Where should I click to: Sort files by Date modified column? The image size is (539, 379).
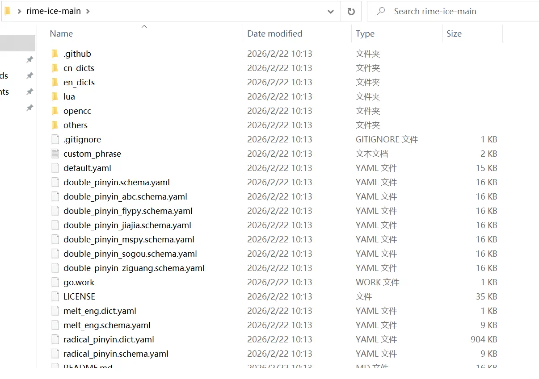[x=274, y=34]
